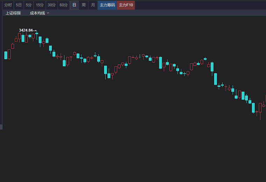The width and height of the screenshot is (266, 182).
Task: Click the 成本均线 indicator label
Action: point(37,13)
